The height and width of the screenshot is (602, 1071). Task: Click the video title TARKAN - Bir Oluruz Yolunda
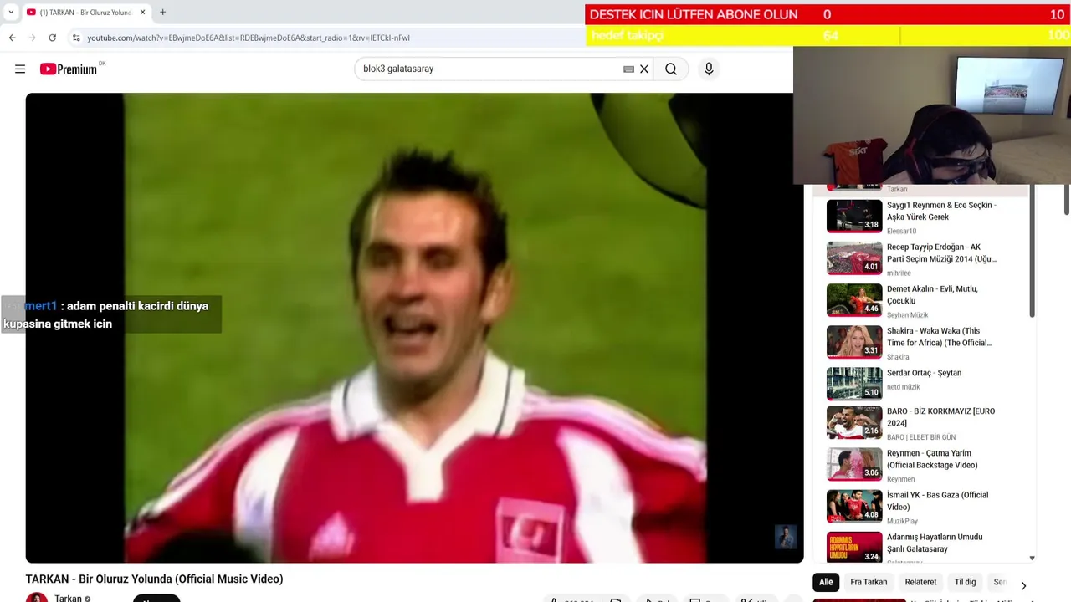coord(154,579)
